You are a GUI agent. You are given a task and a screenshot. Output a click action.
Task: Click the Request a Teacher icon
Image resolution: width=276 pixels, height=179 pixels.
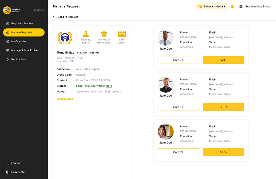tap(7, 24)
